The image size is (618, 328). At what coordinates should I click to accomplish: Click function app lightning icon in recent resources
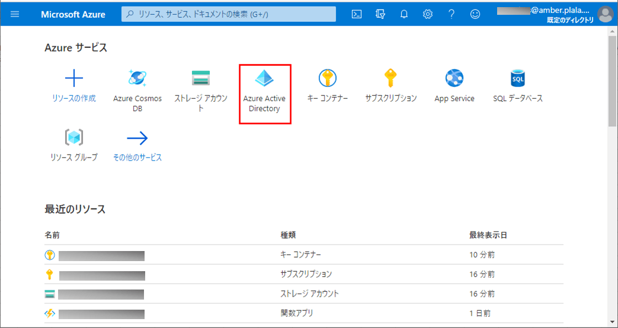50,314
